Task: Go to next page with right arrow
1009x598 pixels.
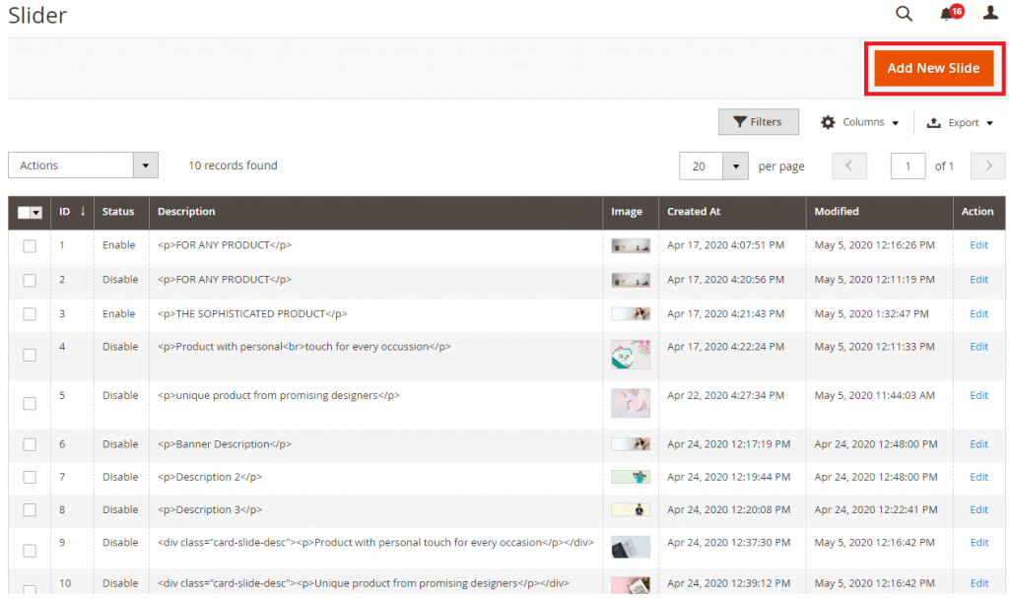Action: [987, 166]
